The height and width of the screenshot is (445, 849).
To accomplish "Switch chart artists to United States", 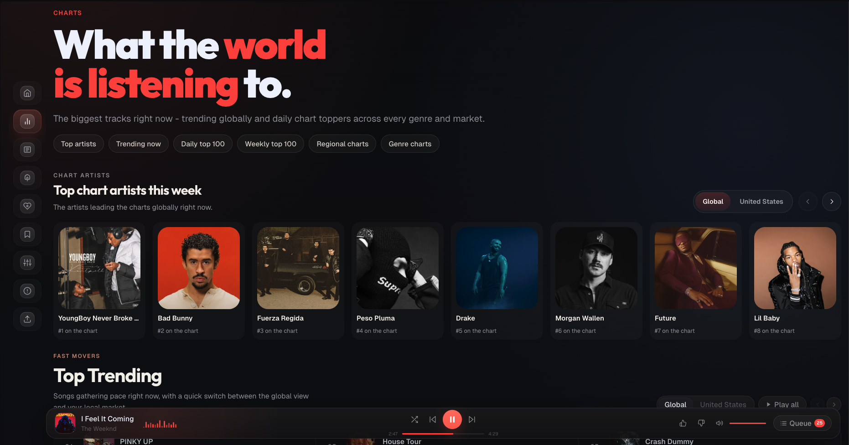I will (x=761, y=202).
